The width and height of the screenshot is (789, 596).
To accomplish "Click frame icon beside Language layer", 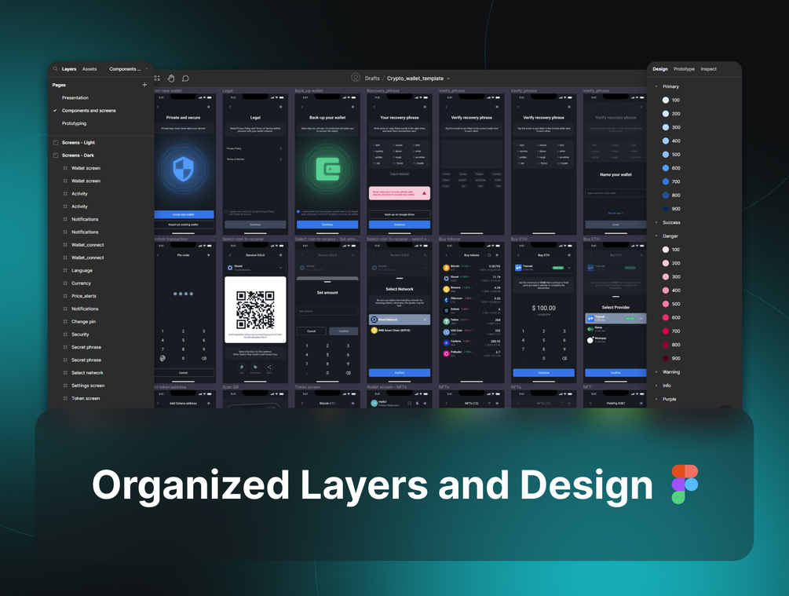I will point(65,270).
